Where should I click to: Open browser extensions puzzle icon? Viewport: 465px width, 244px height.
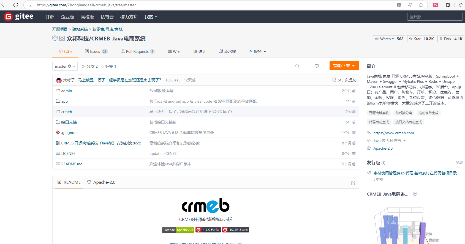click(x=448, y=5)
